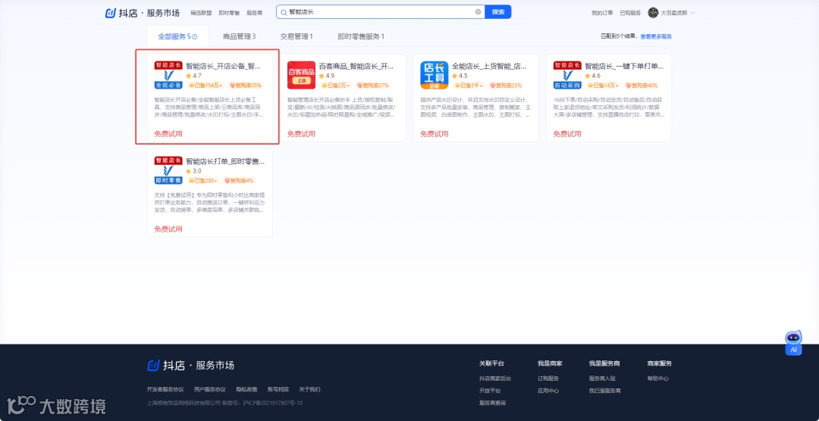Screen dimensions: 819x421
Task: Open 帮助中心 footer link
Action: coord(658,379)
